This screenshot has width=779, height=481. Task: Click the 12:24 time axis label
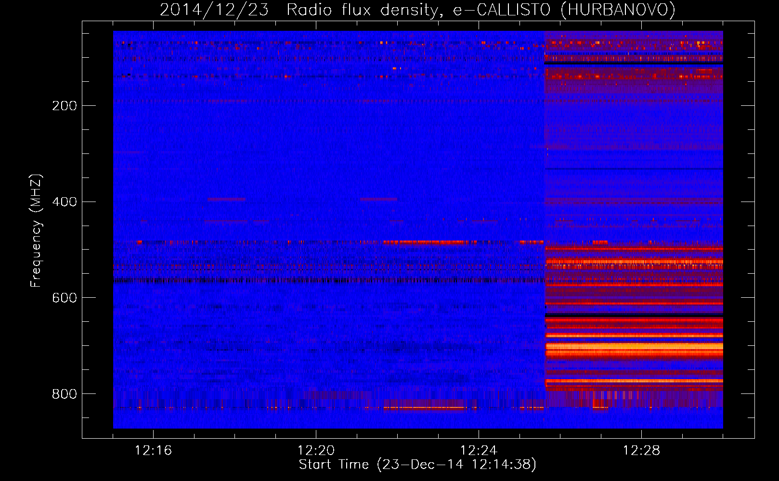pos(479,451)
